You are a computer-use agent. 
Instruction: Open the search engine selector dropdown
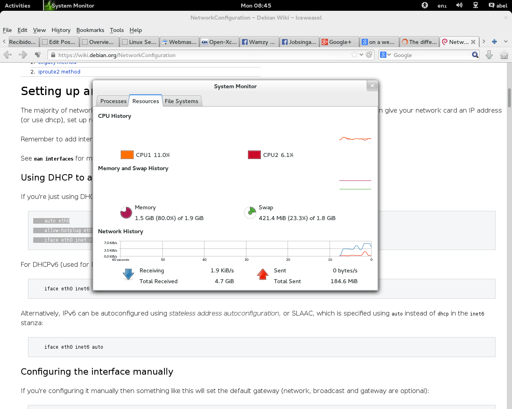[x=385, y=55]
